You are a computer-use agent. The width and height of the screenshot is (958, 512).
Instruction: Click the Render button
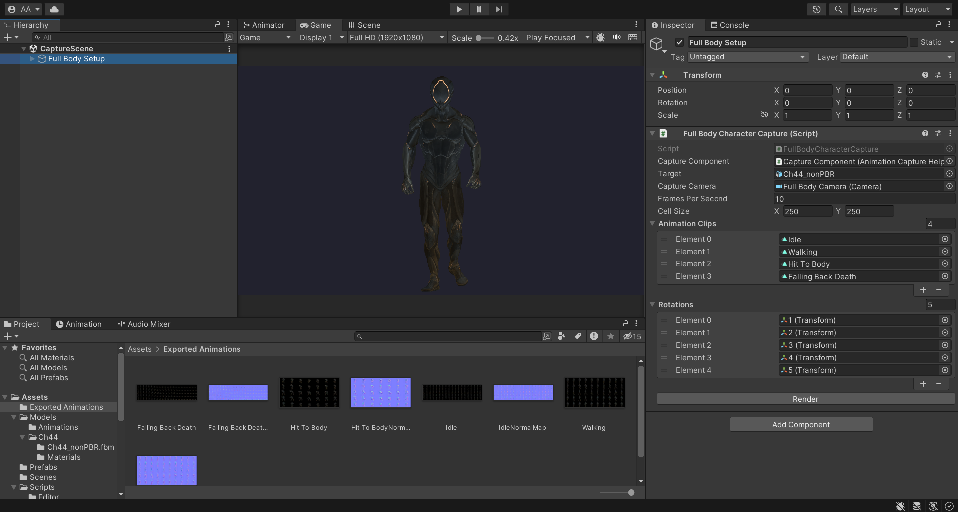click(x=805, y=399)
